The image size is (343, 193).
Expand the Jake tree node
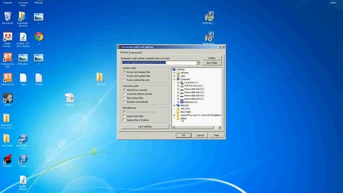[x=174, y=76]
